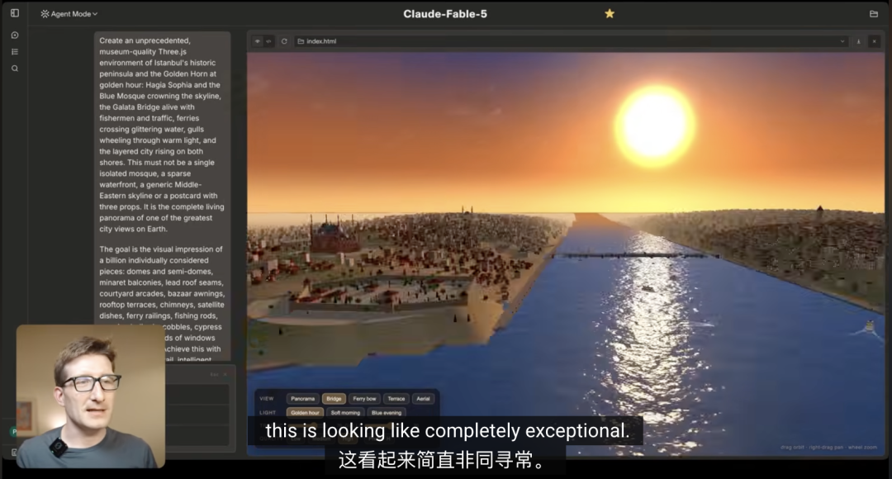Open the list icon in left sidebar

[15, 52]
